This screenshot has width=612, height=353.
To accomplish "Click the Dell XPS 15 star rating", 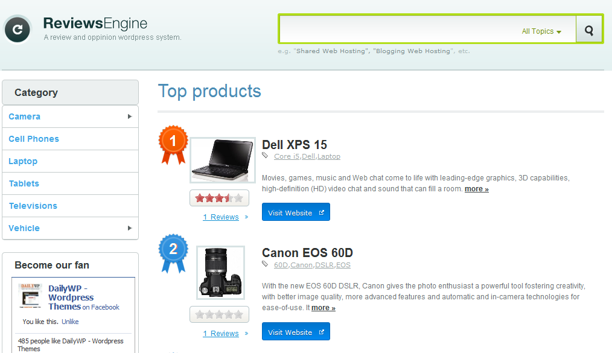I will (219, 198).
